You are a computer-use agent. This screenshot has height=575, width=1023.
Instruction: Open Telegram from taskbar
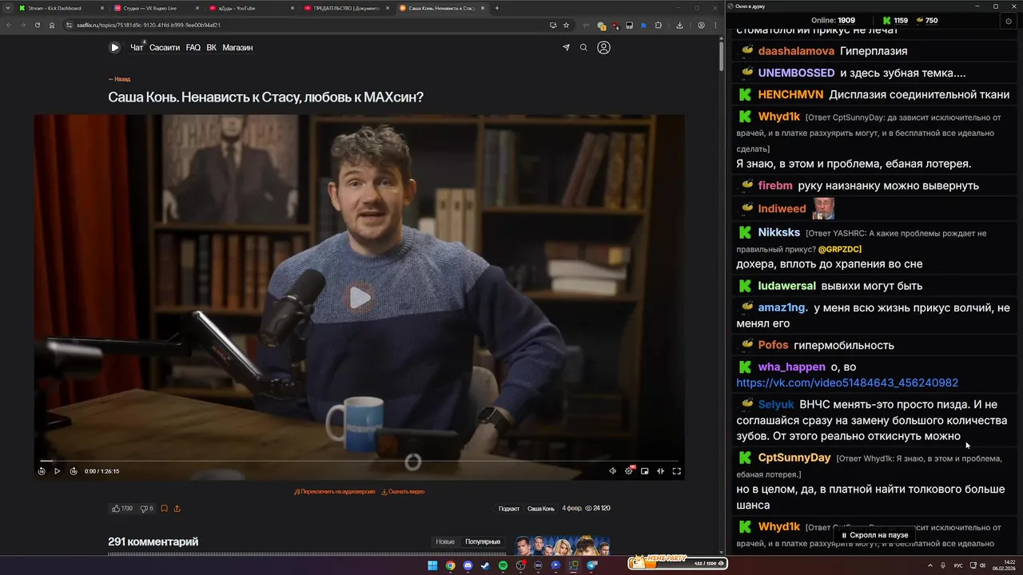tap(591, 565)
